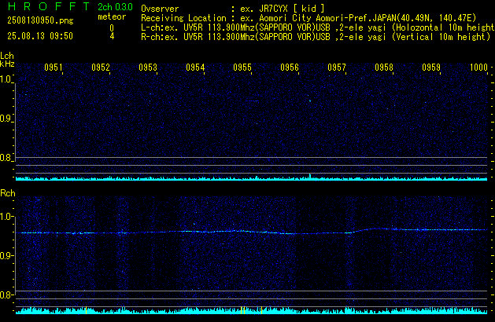Click the date stamp 25.08.13 09:50
Viewport: 495px width, 322px height.
click(x=40, y=36)
